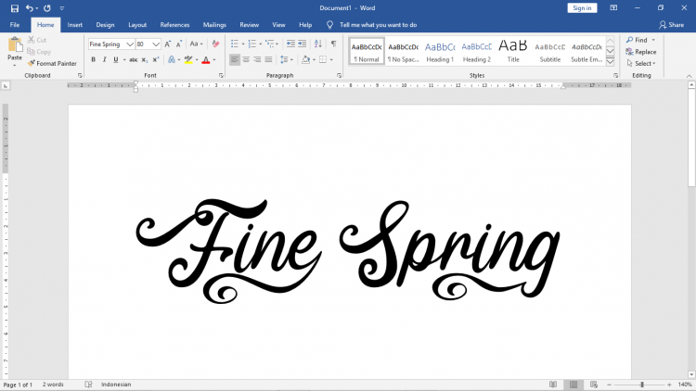Open the File menu
Screen dimensions: 696x391
click(15, 25)
